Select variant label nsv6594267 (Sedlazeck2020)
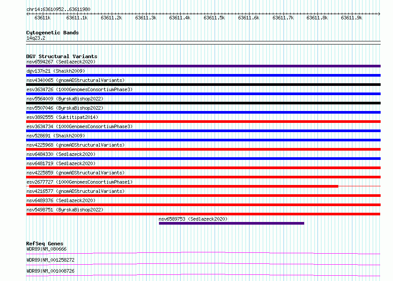393x281 pixels. pos(61,62)
